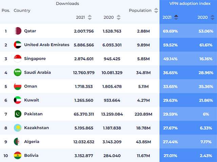
Task: Click the Country column header
Action: click(x=22, y=10)
